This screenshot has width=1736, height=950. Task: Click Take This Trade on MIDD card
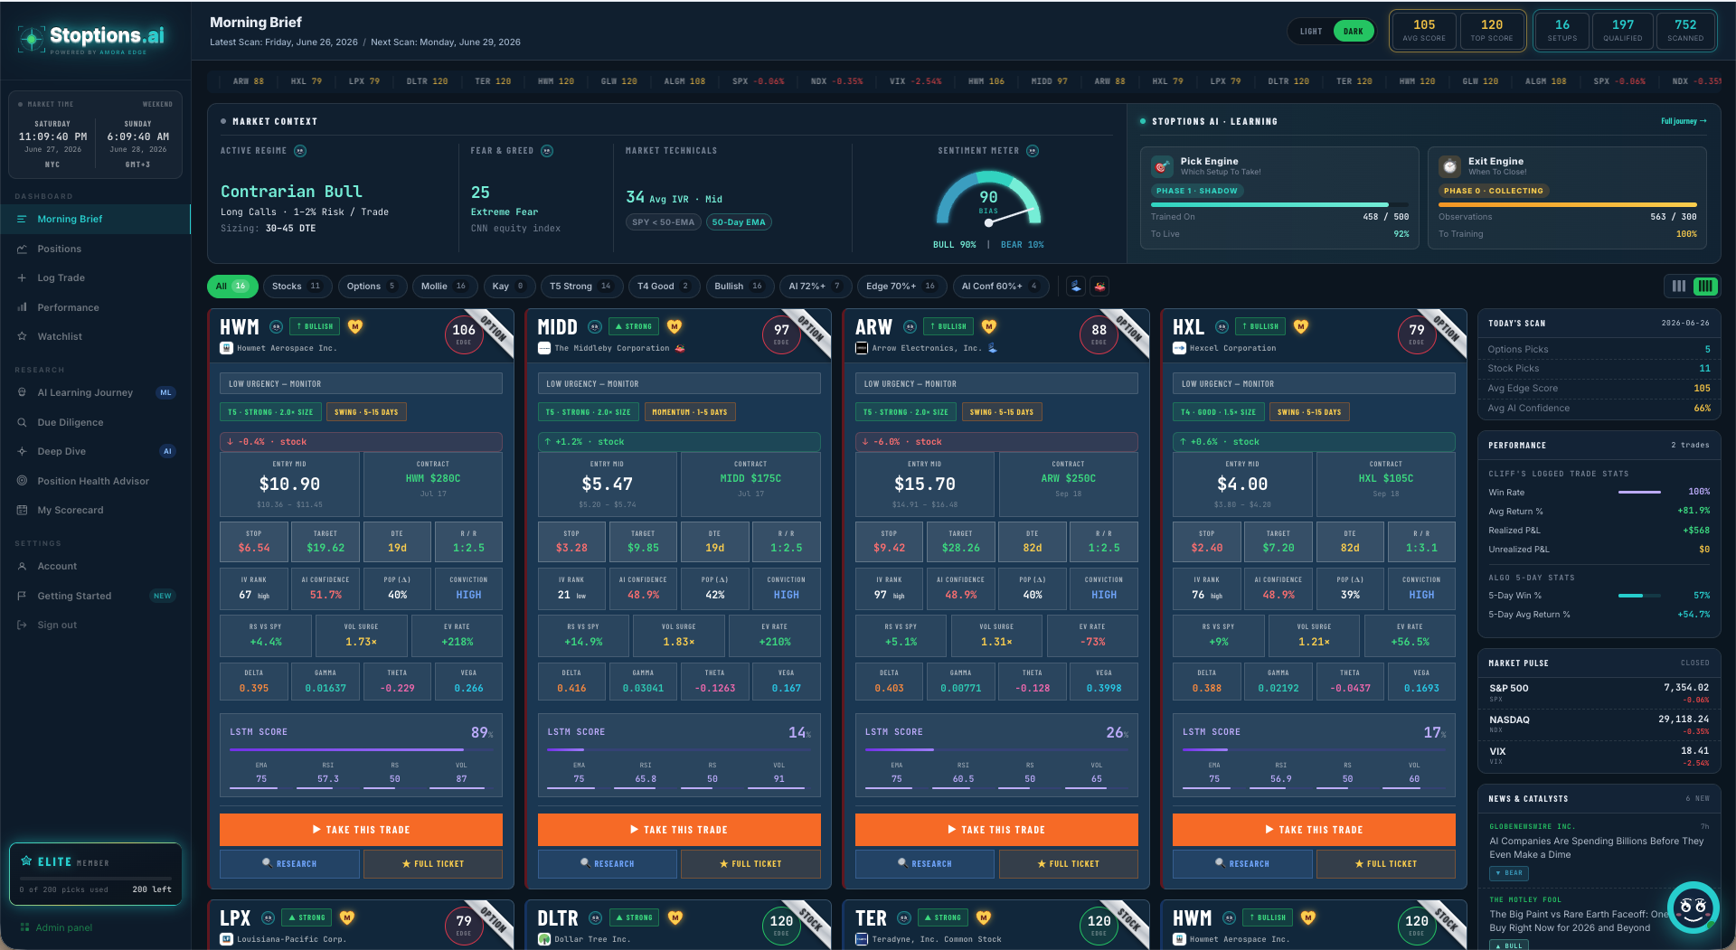point(679,829)
